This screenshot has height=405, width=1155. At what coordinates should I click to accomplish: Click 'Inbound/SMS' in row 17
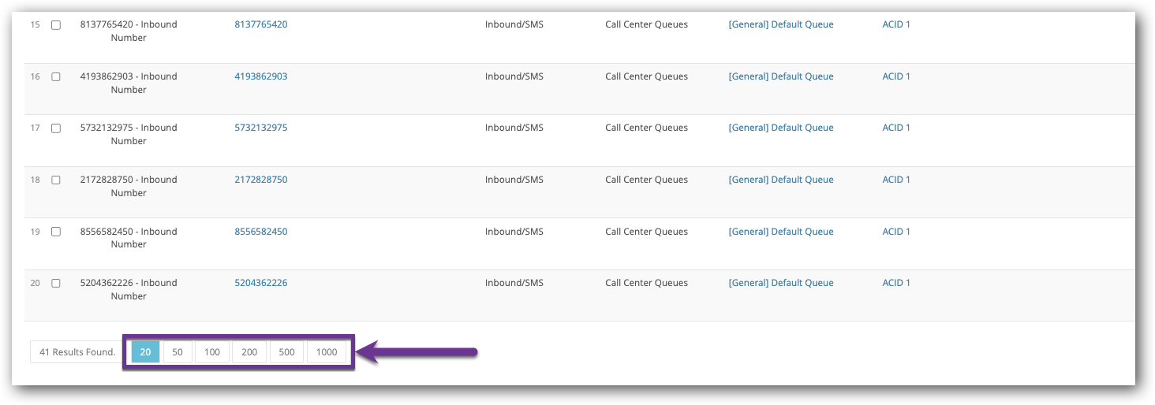[x=514, y=128]
